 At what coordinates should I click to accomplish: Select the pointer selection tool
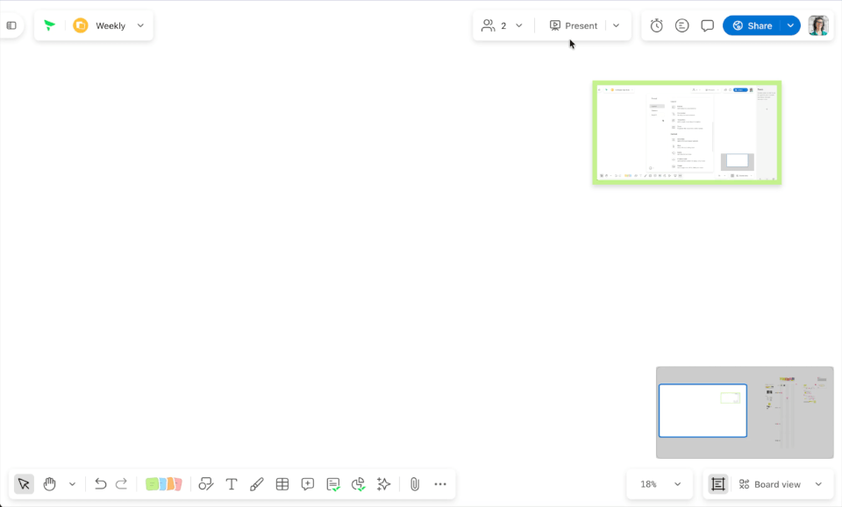24,484
